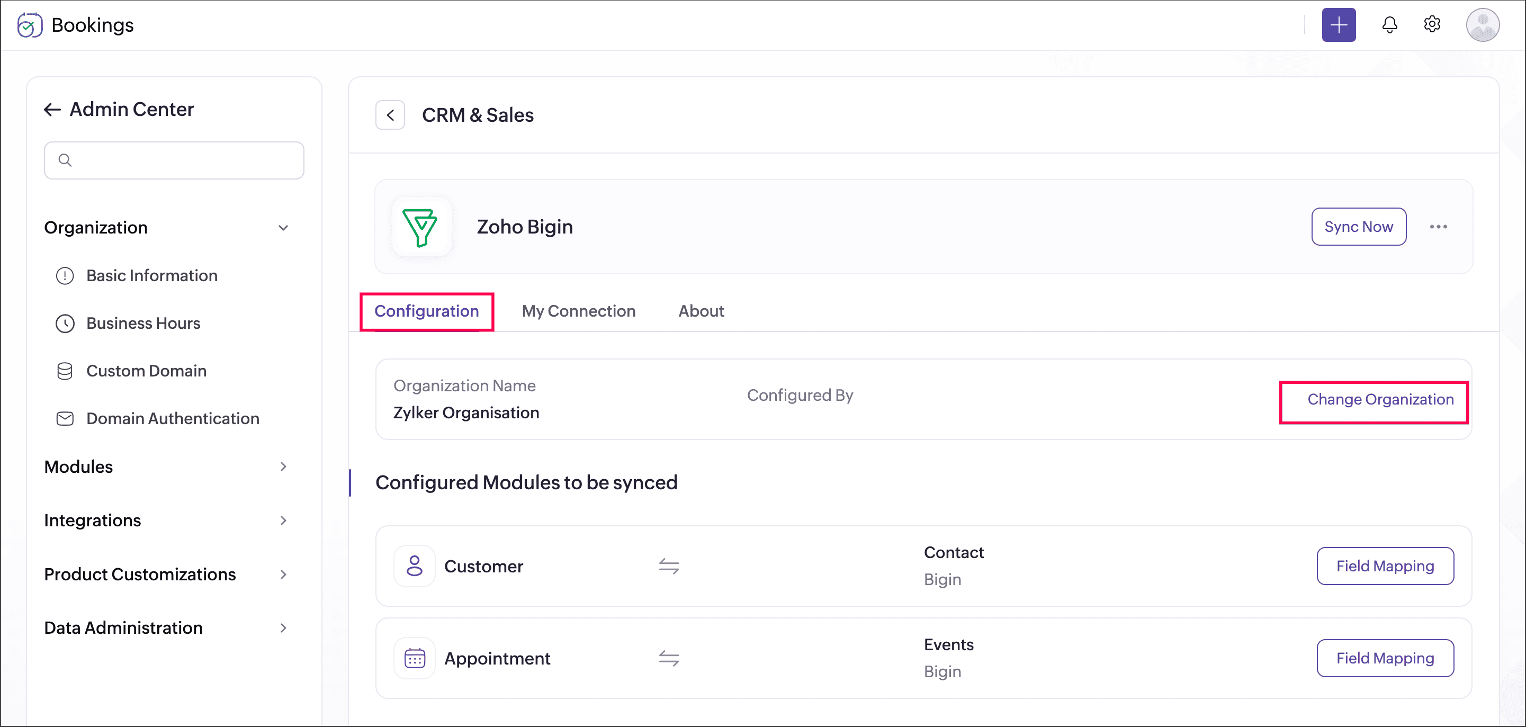Open Zoho Bigin more options ellipsis
Image resolution: width=1526 pixels, height=727 pixels.
[x=1438, y=227]
